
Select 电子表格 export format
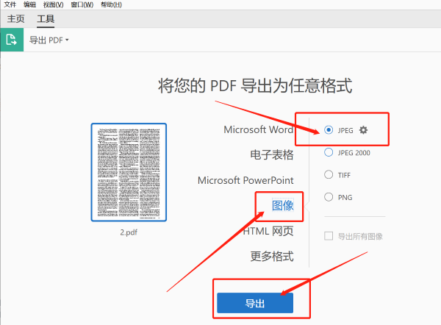coord(272,154)
